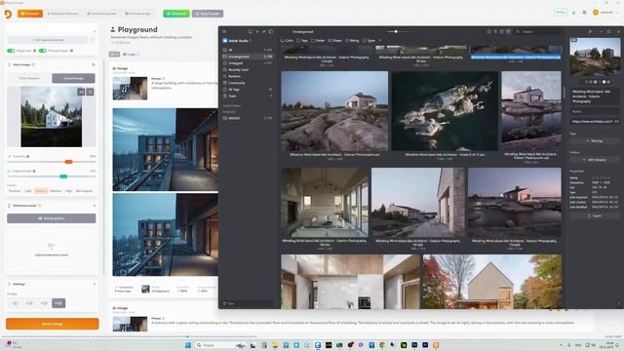Click the green button in the top toolbar
Viewport: 624px width, 351px height.
[176, 14]
